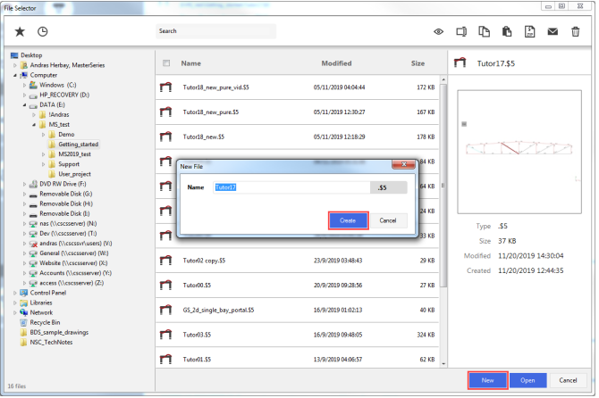Image resolution: width=599 pixels, height=398 pixels.
Task: Click the Name field containing Tutor17
Action: pyautogui.click(x=291, y=187)
